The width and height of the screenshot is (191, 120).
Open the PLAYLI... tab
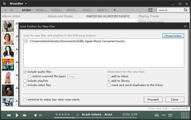coord(56,10)
